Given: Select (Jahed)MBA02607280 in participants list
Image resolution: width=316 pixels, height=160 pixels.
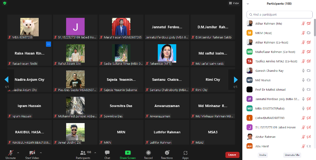Looking at the screenshot, I should point(279,118).
